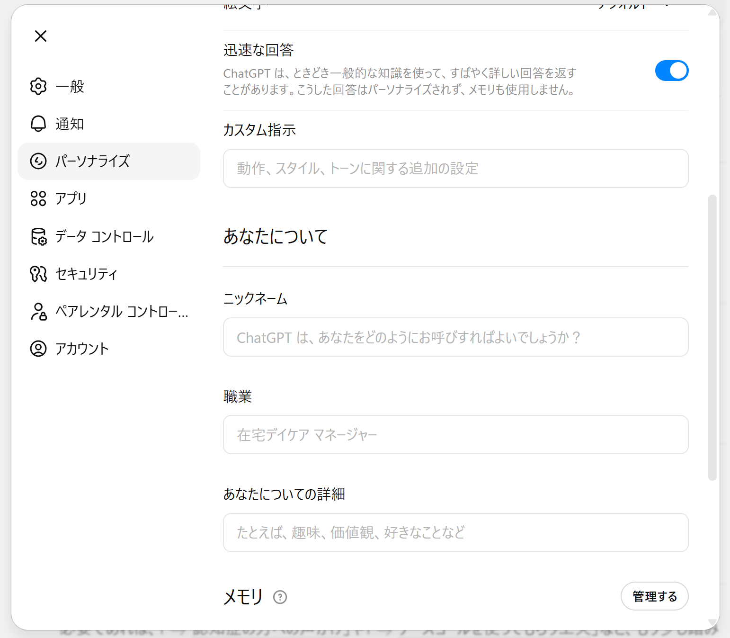Click into the カスタム指示 text field
This screenshot has height=638, width=730.
pos(455,169)
